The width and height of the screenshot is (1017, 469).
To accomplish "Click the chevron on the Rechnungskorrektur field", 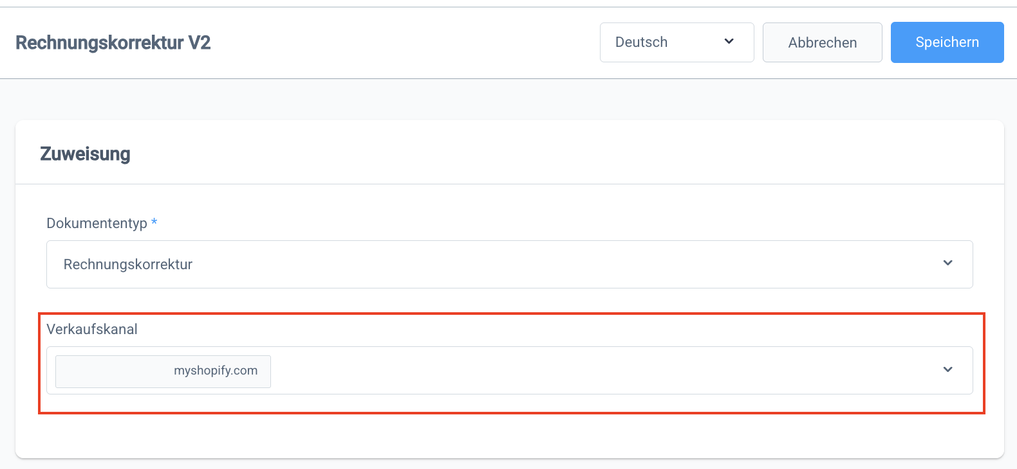I will 947,263.
